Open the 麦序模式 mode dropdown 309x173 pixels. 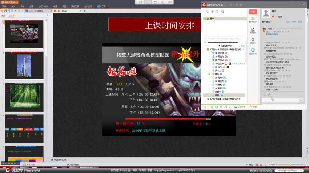point(266,22)
